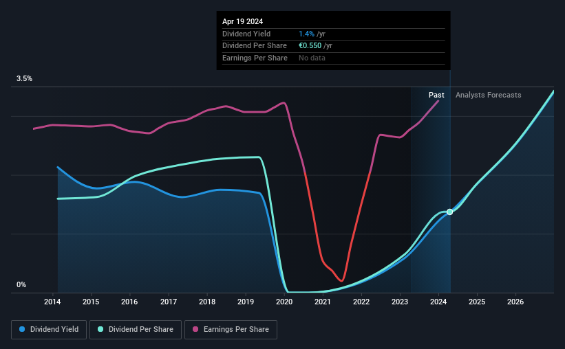Viewport: 565px width, 349px height.
Task: Click the pink Earnings Per Share legend dot
Action: 195,329
